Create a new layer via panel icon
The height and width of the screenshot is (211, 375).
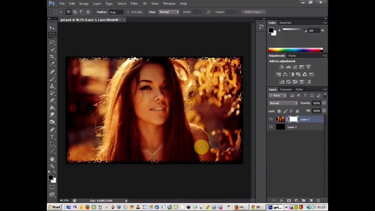pos(311,201)
